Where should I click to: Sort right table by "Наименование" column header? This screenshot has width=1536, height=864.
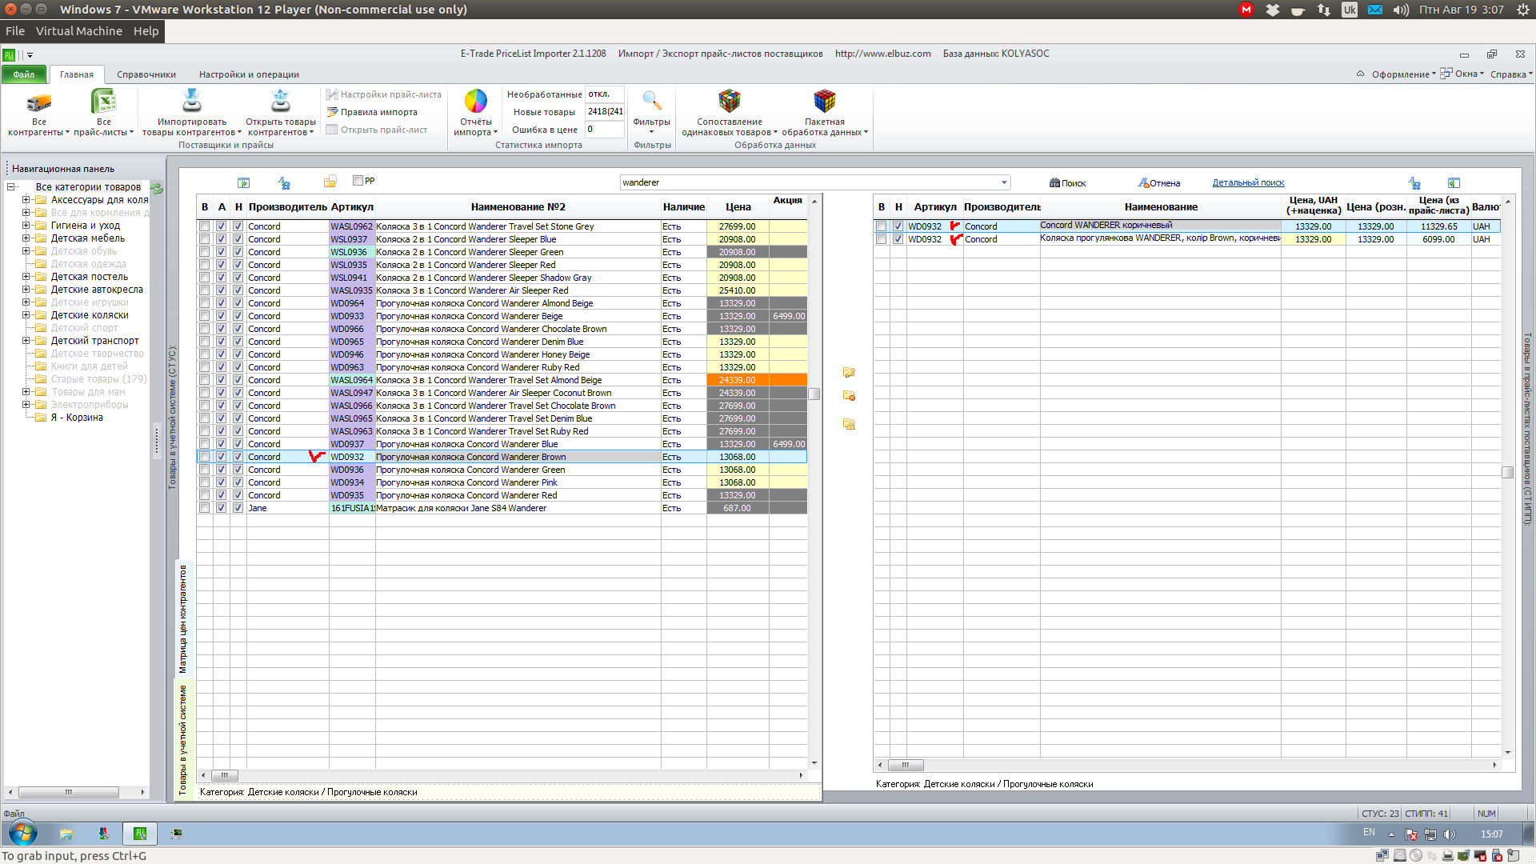[1161, 207]
